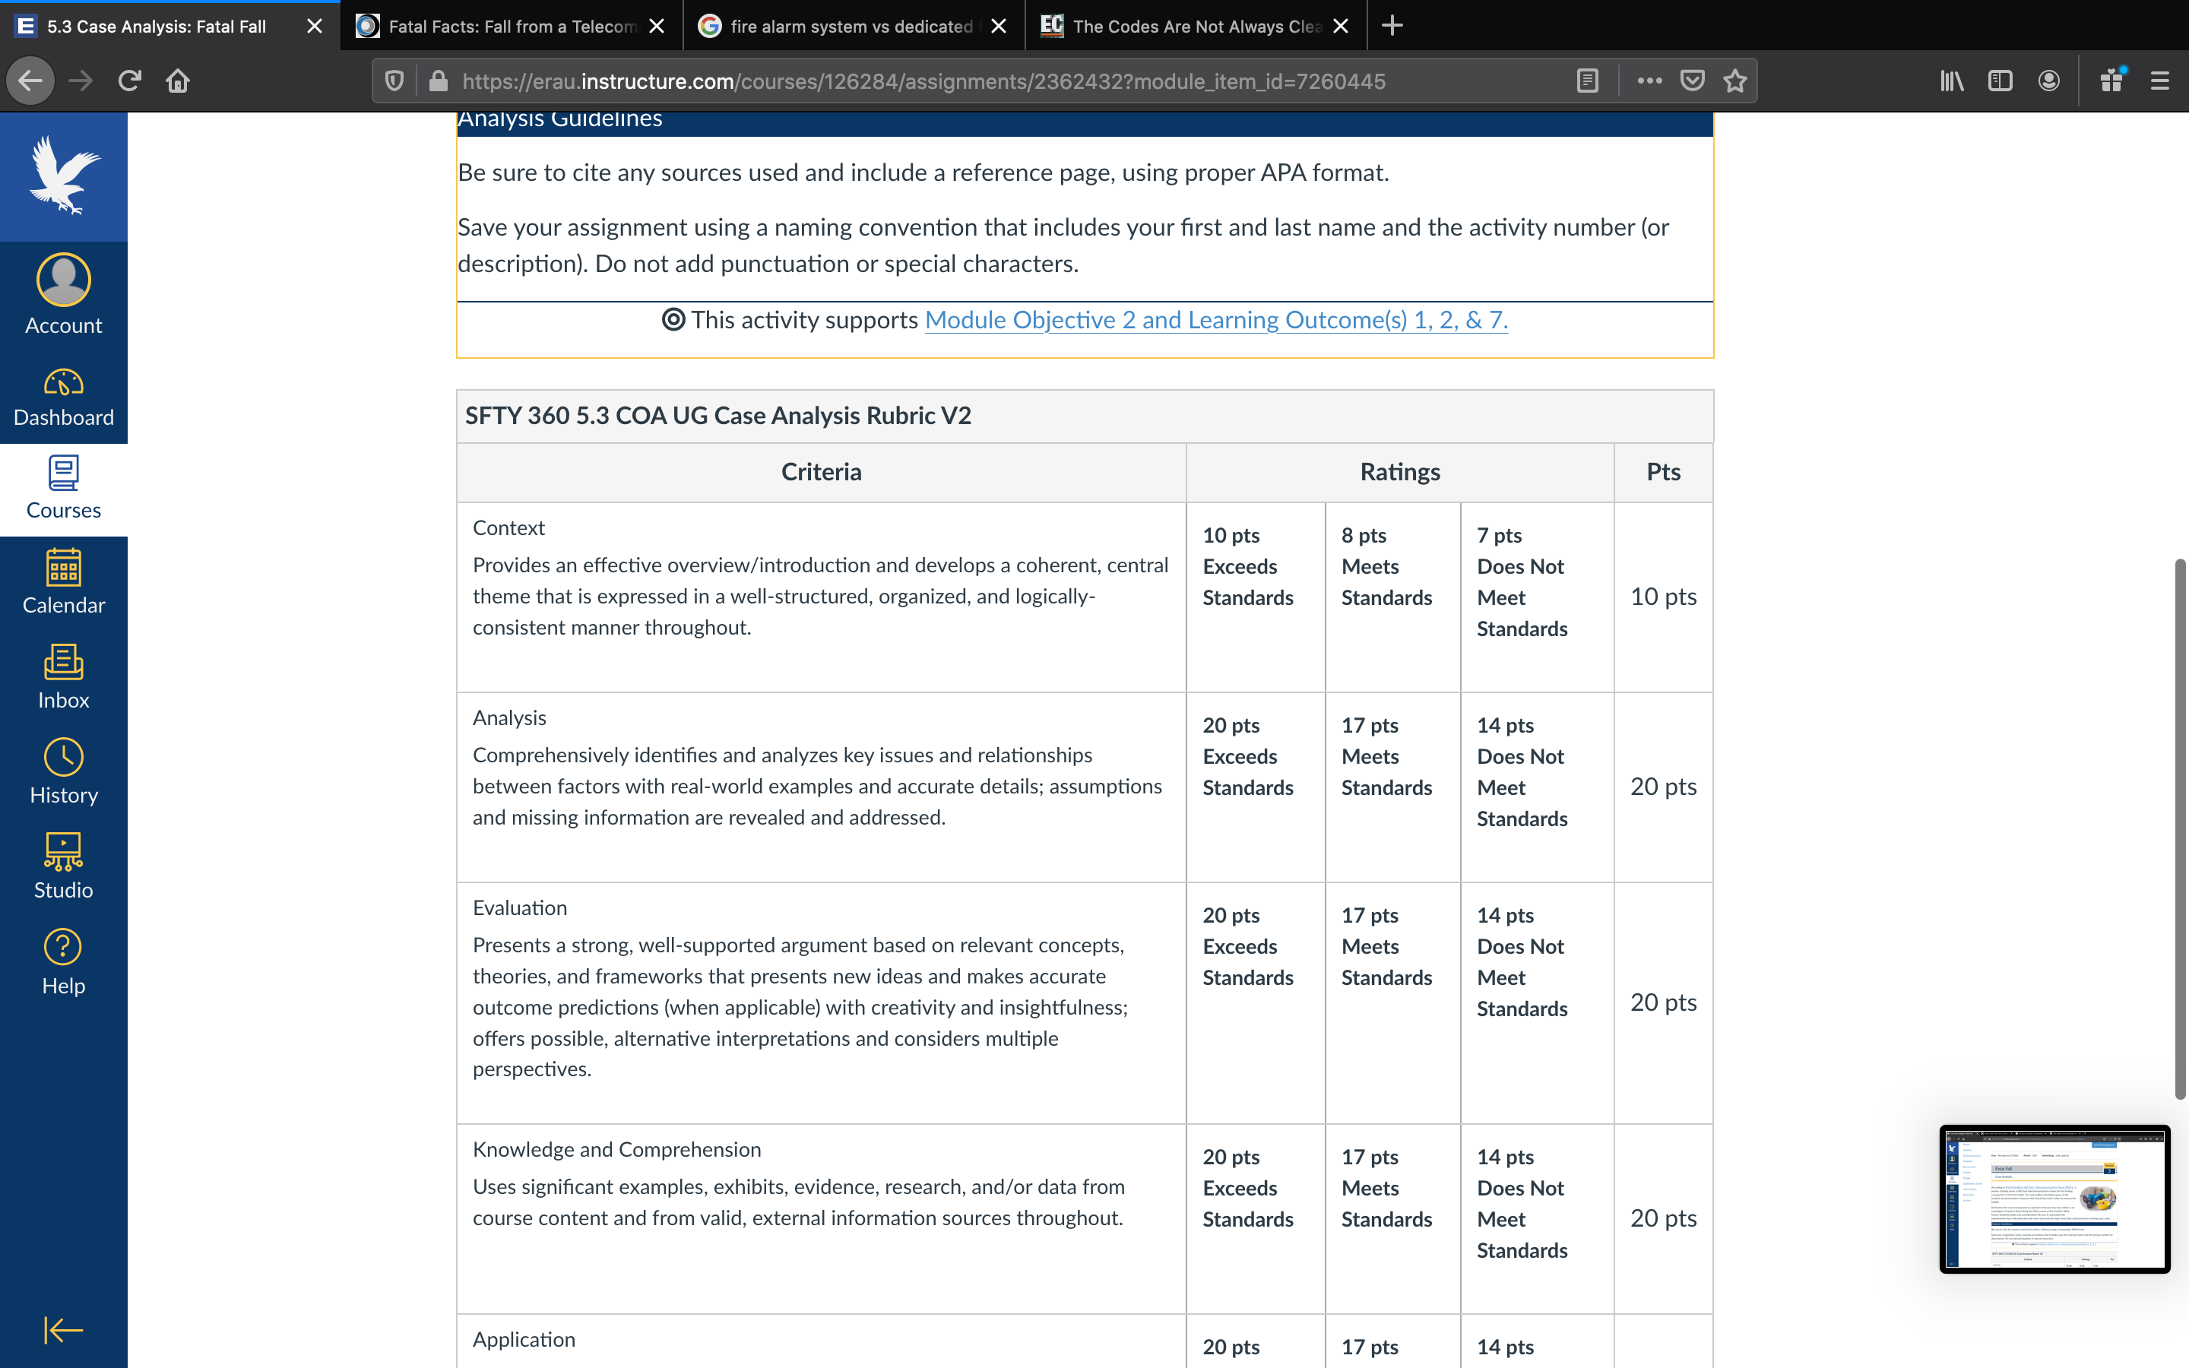
Task: Focus the address bar URL
Action: pyautogui.click(x=923, y=81)
